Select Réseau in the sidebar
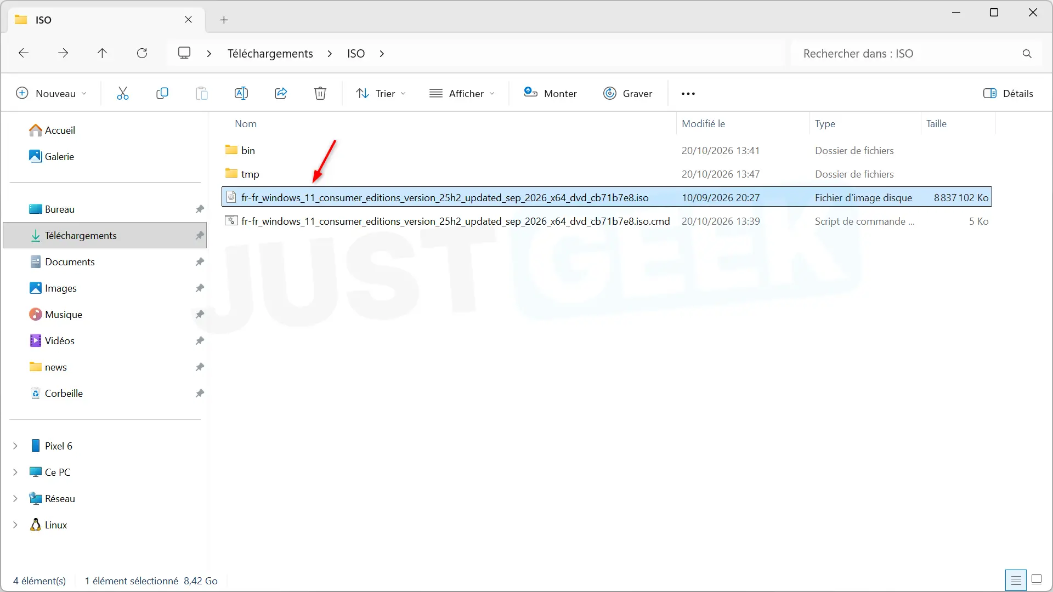The height and width of the screenshot is (592, 1053). (x=52, y=499)
